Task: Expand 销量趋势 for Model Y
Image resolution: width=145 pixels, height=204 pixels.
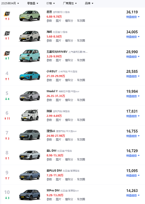Action: (133, 96)
